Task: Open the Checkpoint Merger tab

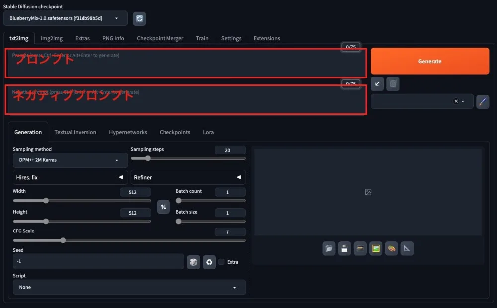Action: (x=160, y=38)
